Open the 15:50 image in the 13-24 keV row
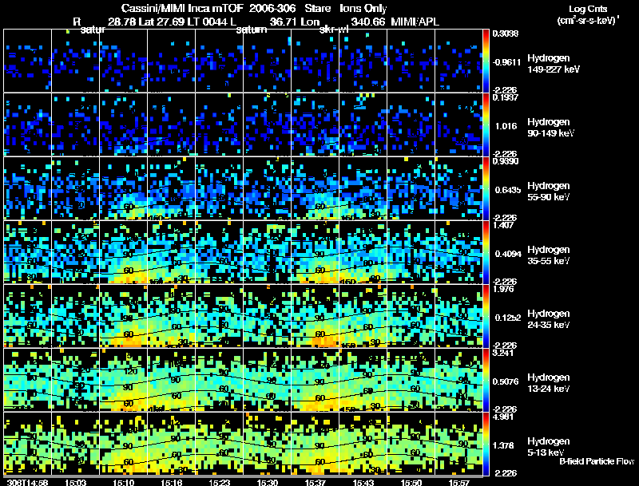 (411, 380)
